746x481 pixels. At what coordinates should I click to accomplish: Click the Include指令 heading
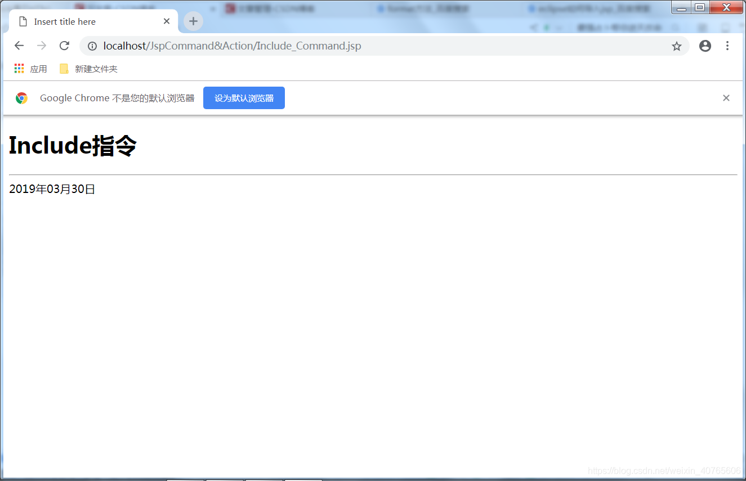click(x=73, y=146)
